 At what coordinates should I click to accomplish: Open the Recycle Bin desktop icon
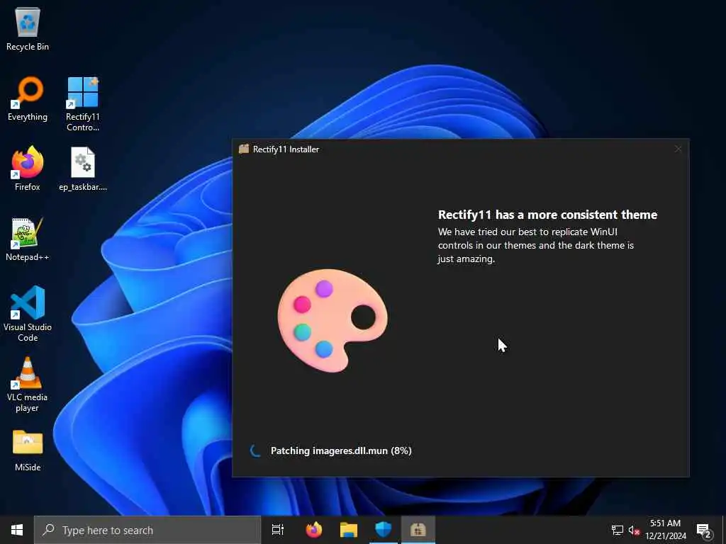tap(28, 28)
